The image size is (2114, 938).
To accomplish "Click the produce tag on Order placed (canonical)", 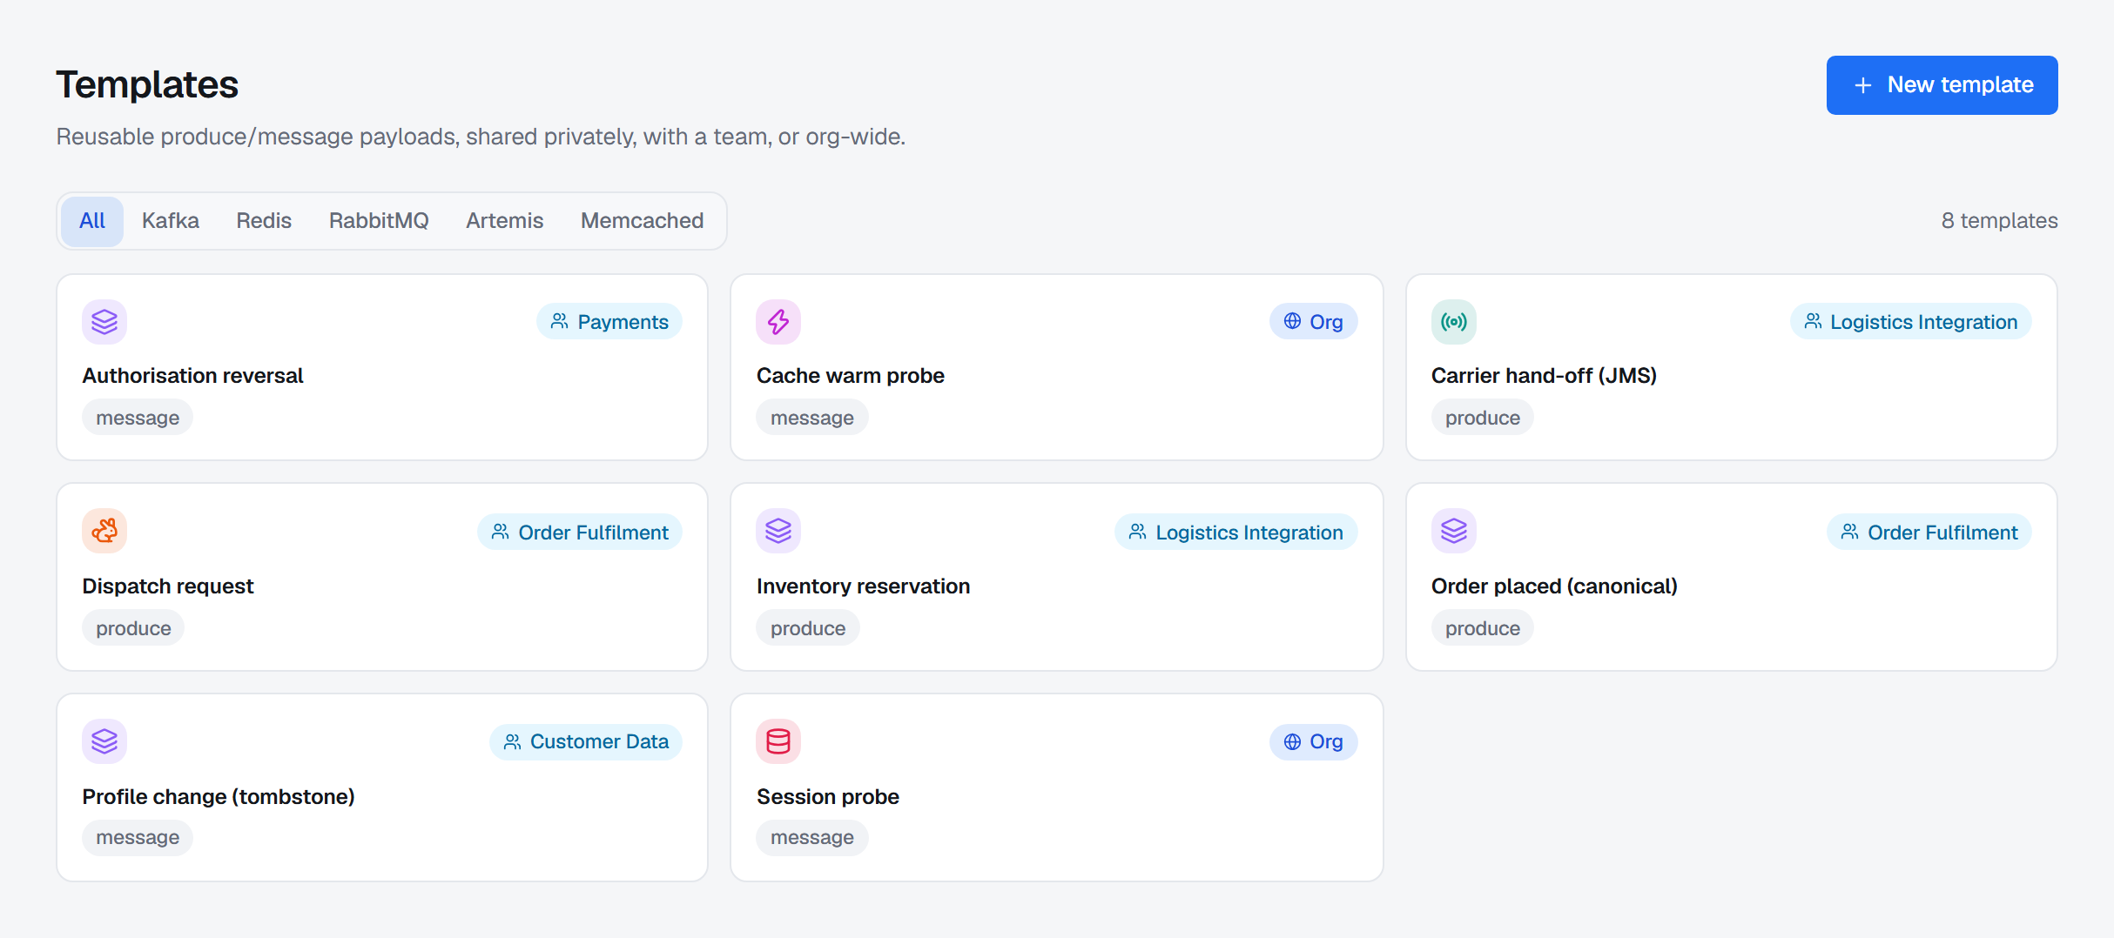I will click(1483, 628).
